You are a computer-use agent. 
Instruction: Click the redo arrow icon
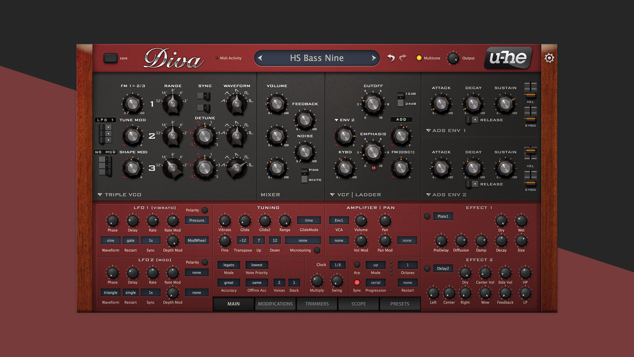[x=403, y=58]
